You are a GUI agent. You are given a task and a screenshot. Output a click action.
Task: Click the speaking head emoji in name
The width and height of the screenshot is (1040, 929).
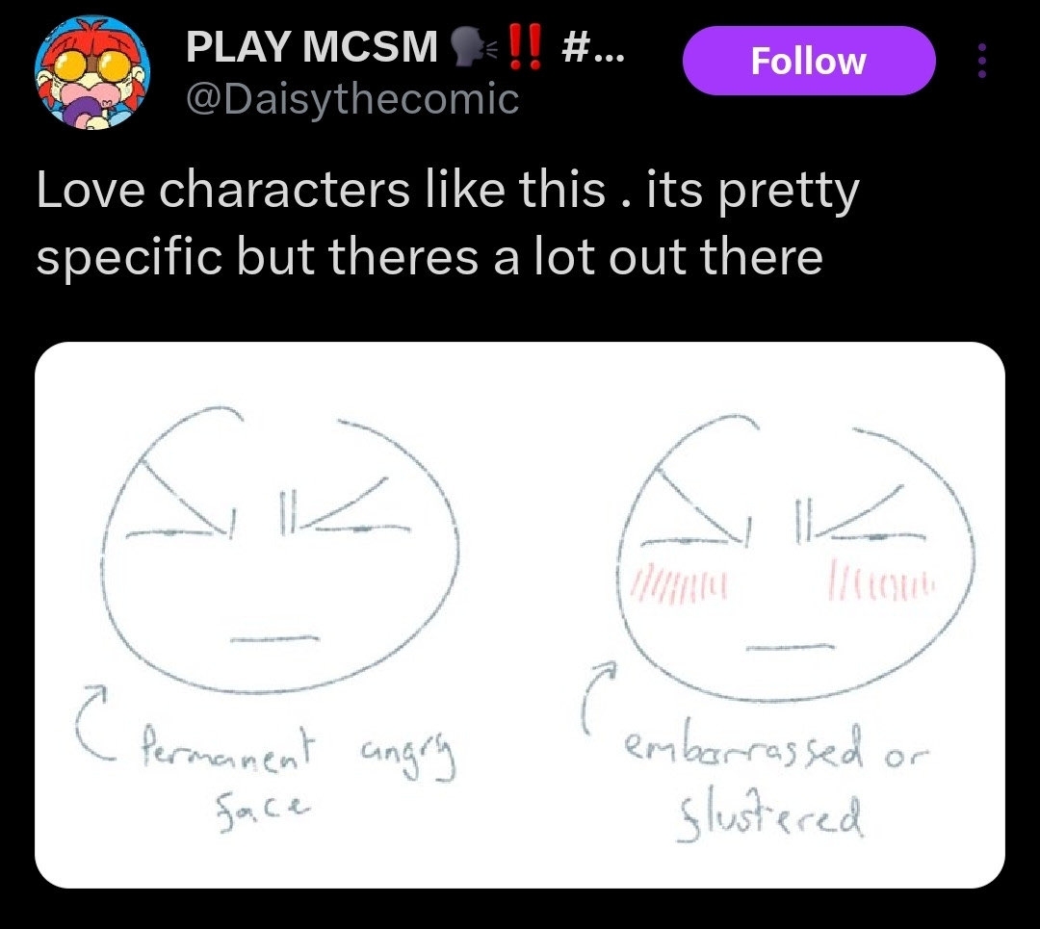(472, 46)
